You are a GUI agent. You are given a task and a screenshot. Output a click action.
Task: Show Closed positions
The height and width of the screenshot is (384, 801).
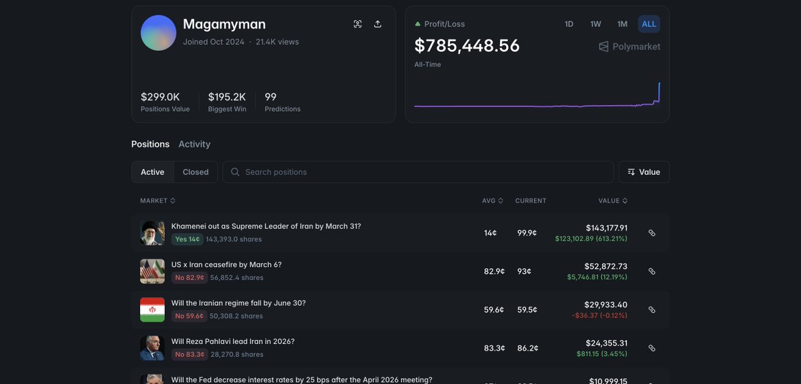[196, 172]
